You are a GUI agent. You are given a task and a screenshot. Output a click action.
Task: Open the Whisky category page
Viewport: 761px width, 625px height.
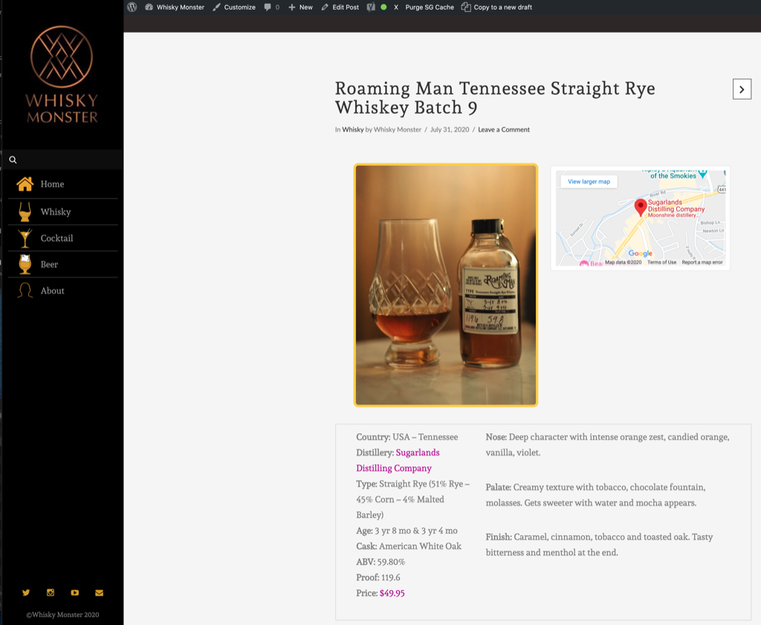56,212
